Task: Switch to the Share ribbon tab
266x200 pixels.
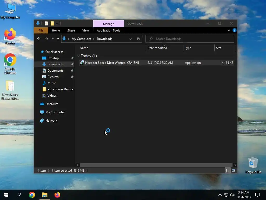Action: click(x=71, y=30)
